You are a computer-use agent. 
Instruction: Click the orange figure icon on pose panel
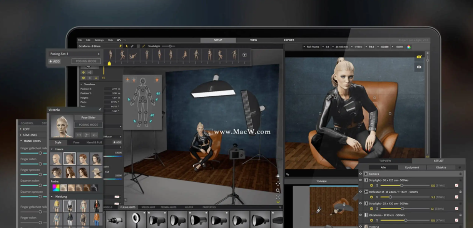(157, 80)
